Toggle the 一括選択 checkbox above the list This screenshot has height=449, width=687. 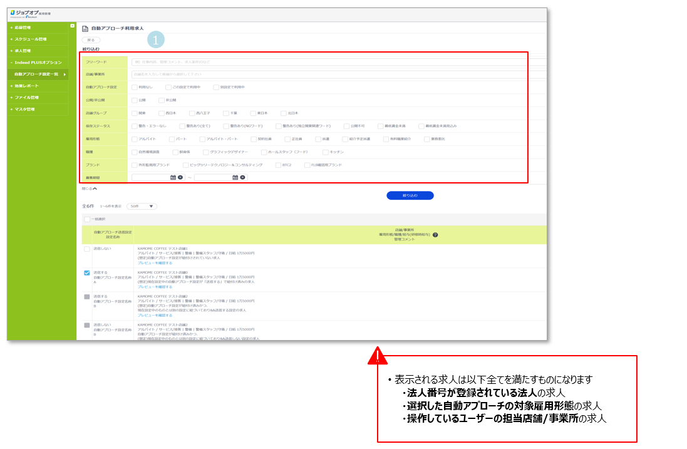click(x=86, y=219)
